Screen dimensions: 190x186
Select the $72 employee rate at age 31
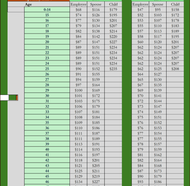coord(140,101)
